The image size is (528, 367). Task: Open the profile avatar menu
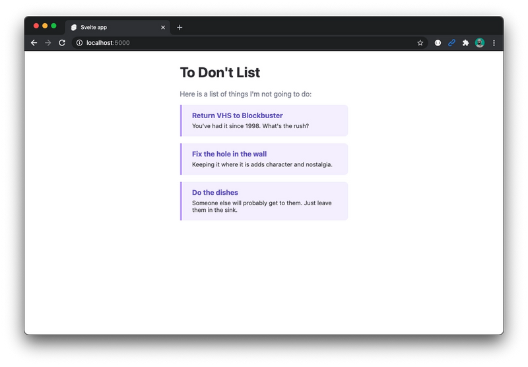[480, 43]
